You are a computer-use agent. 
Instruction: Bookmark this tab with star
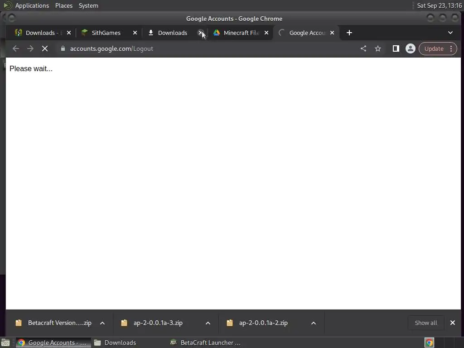(378, 48)
